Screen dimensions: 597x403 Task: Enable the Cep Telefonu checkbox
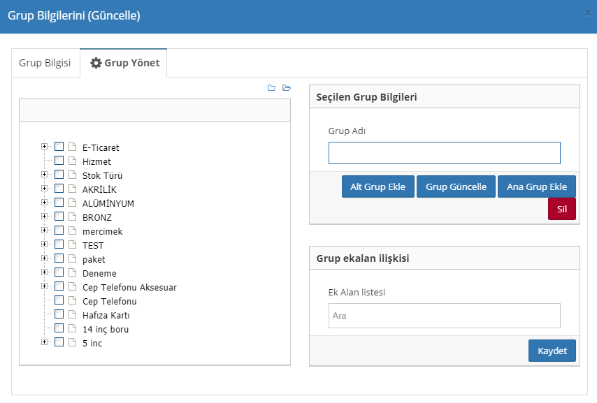pos(59,300)
